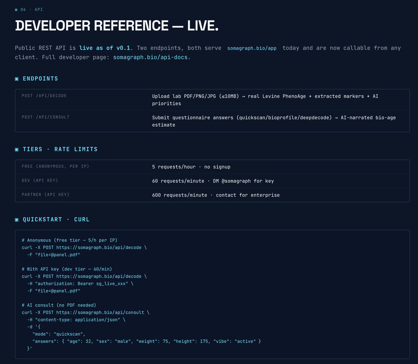Select 'DEV (API KEY)' tier label
This screenshot has height=364, width=418.
[x=40, y=181]
